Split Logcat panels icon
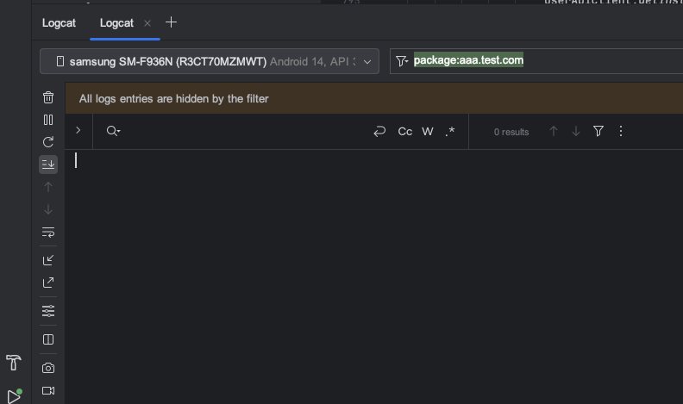This screenshot has width=683, height=404. (x=48, y=339)
